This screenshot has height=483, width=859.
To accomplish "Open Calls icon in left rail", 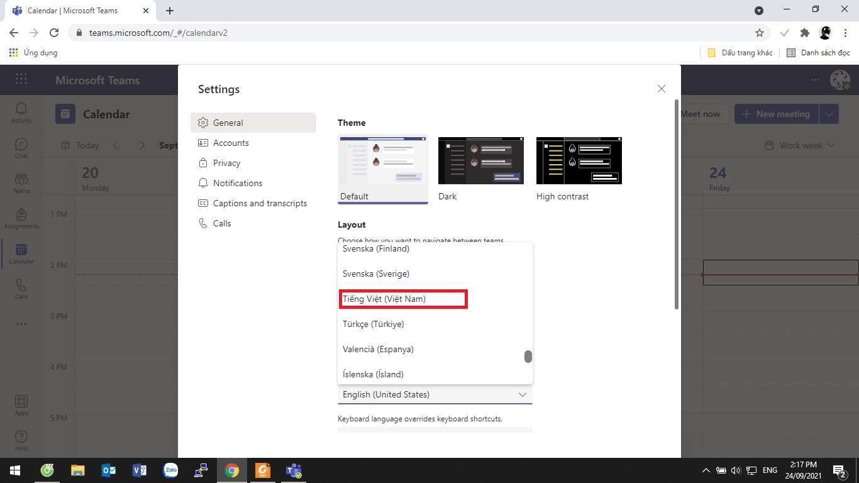I will click(21, 289).
